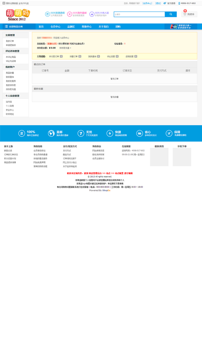The width and height of the screenshot is (202, 338).
Task: Click the 省心 payment card icon
Action: pyautogui.click(x=140, y=134)
